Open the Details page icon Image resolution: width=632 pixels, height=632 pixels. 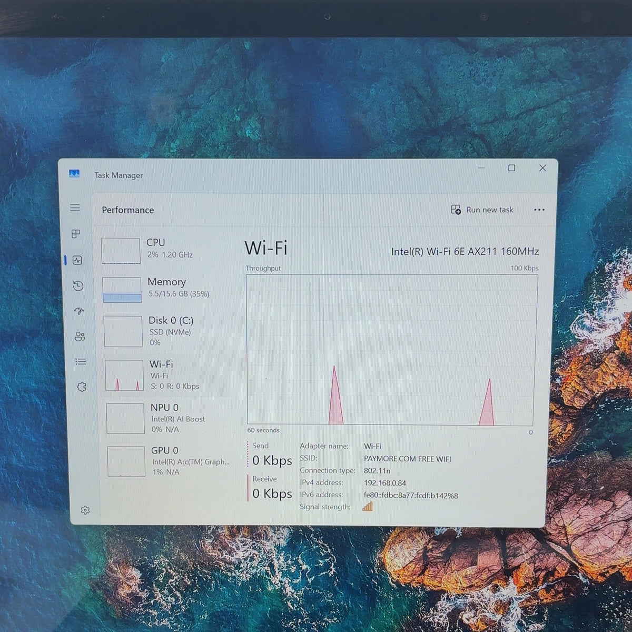[x=81, y=362]
